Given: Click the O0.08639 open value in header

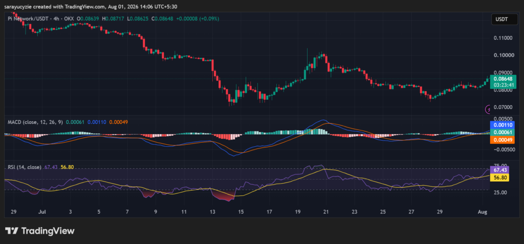Looking at the screenshot, I should 89,19.
